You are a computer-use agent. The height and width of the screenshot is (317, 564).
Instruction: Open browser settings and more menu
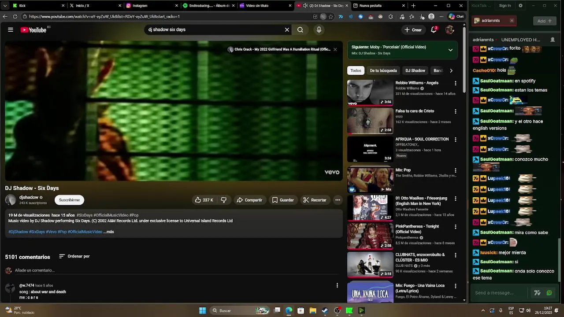(441, 17)
